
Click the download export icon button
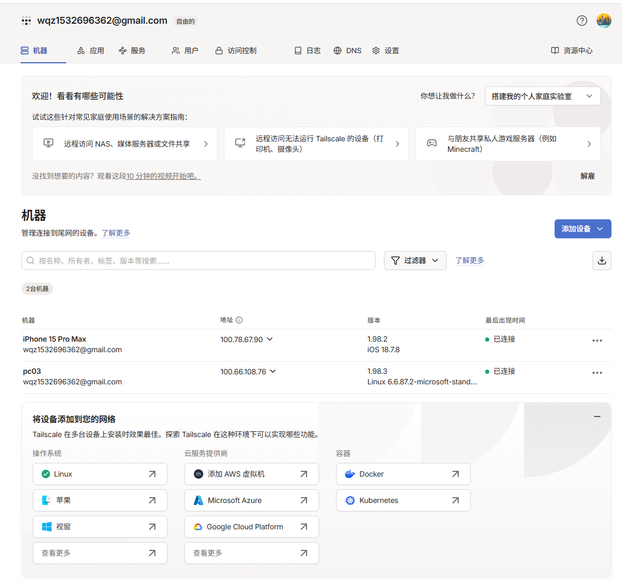point(602,260)
